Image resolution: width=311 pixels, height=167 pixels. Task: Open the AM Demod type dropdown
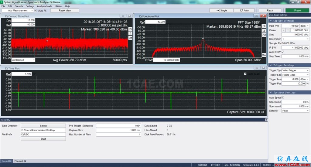23,60
